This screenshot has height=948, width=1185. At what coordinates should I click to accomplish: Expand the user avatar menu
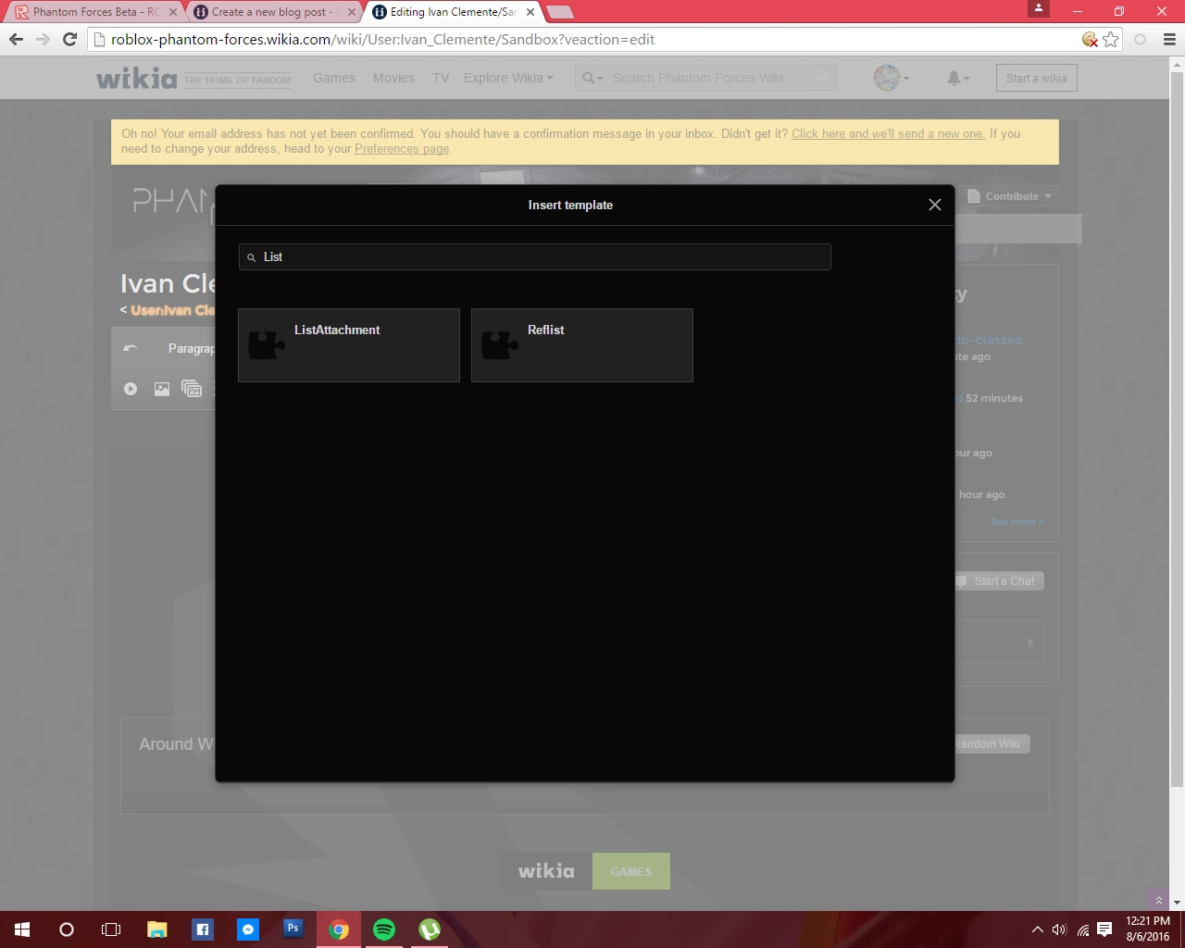point(892,78)
